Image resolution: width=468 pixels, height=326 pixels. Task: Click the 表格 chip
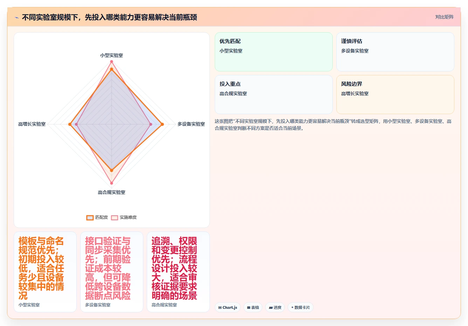click(253, 307)
